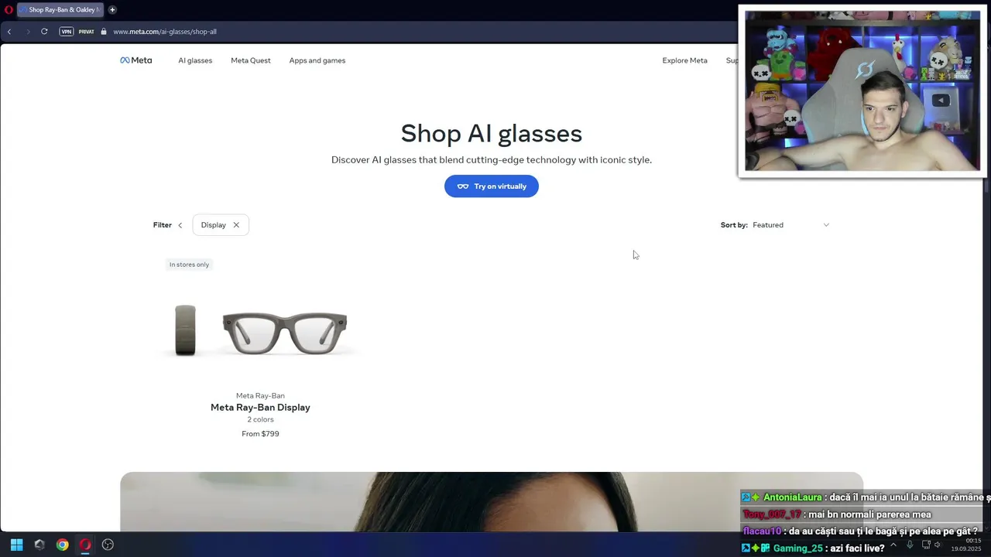
Task: Collapse the Filter panel chevron
Action: (x=180, y=225)
